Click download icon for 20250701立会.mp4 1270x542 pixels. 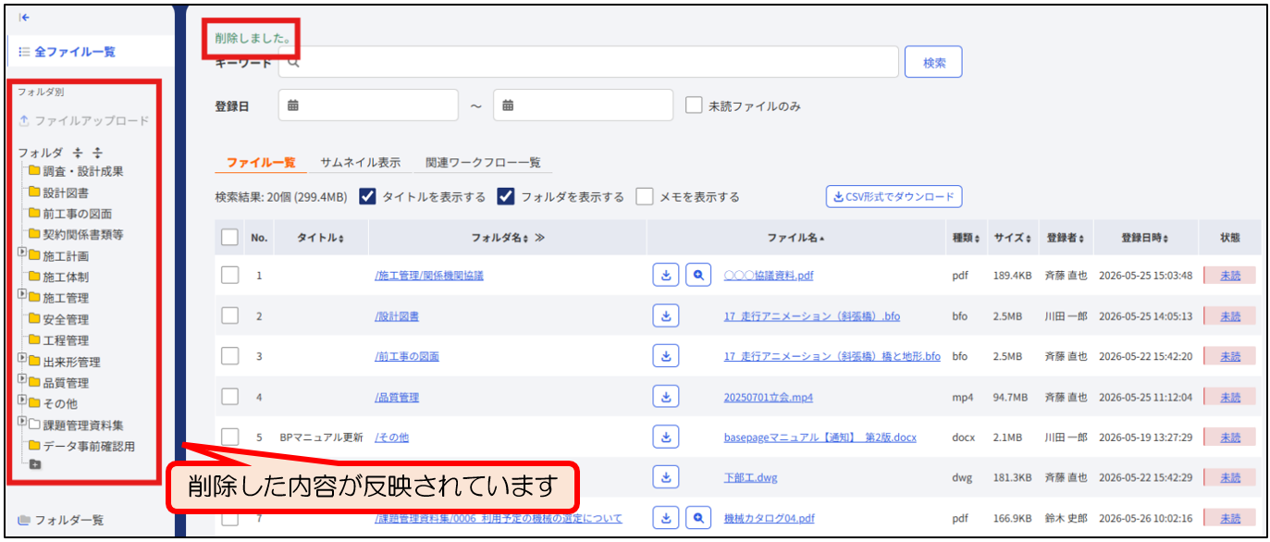click(x=665, y=397)
